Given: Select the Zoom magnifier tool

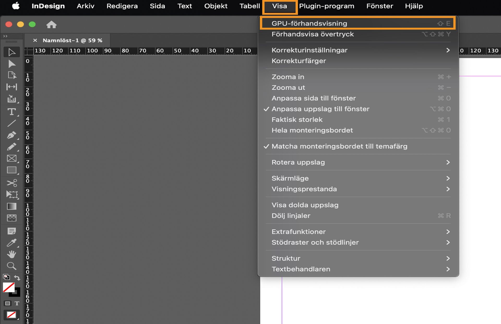Looking at the screenshot, I should (x=11, y=266).
